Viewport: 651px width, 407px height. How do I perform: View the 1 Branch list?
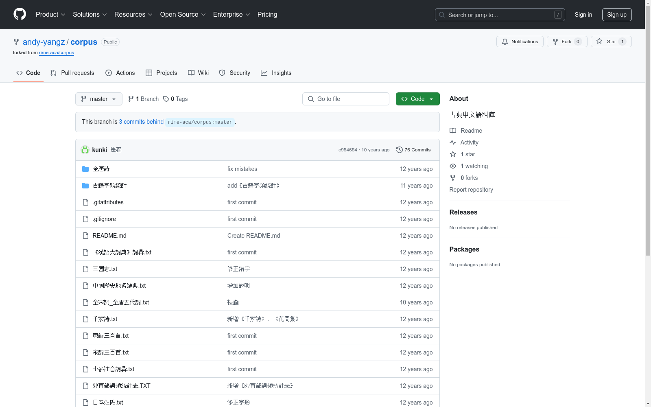pyautogui.click(x=143, y=99)
